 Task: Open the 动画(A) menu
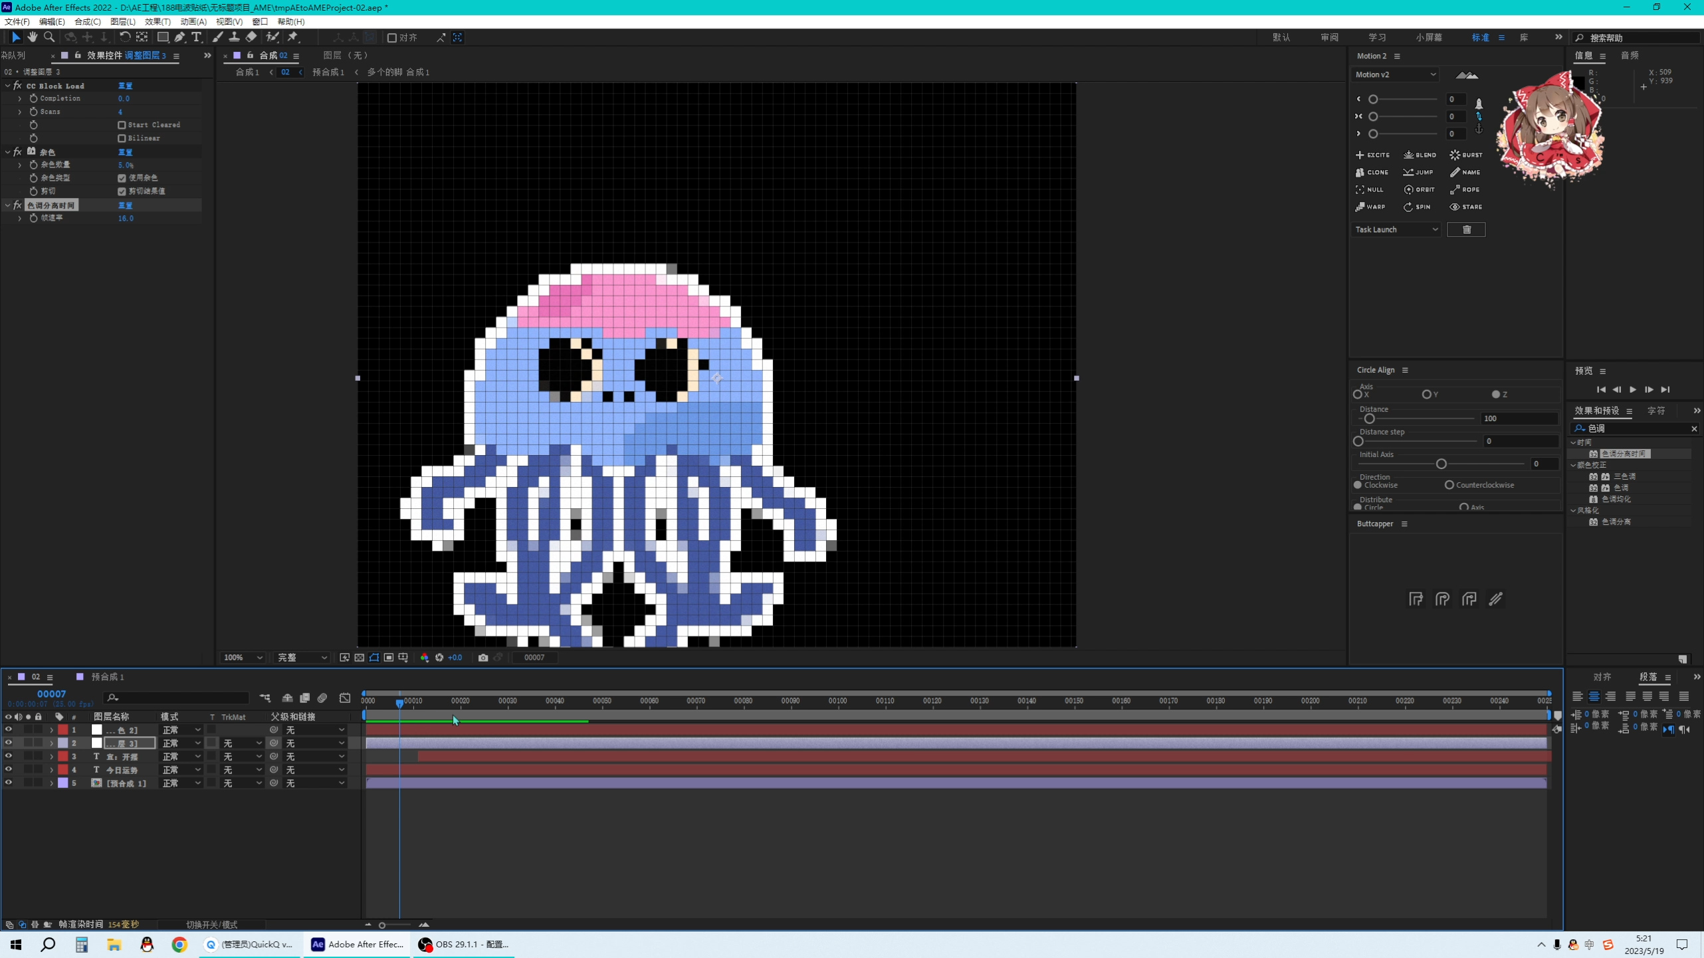[x=193, y=21]
